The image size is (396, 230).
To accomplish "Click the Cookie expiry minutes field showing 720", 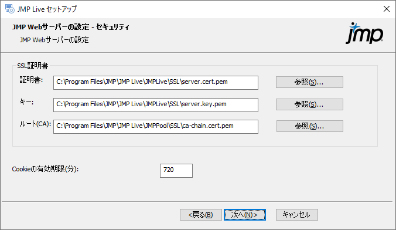I will click(x=176, y=171).
